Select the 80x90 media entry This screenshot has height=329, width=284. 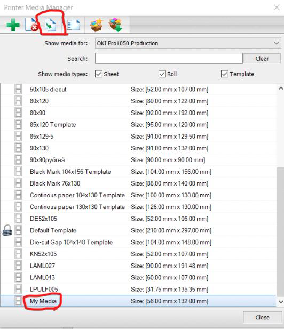tap(138, 113)
